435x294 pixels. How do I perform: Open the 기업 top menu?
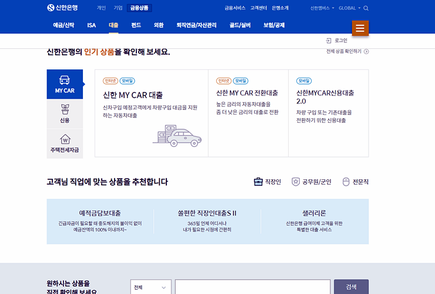[118, 8]
